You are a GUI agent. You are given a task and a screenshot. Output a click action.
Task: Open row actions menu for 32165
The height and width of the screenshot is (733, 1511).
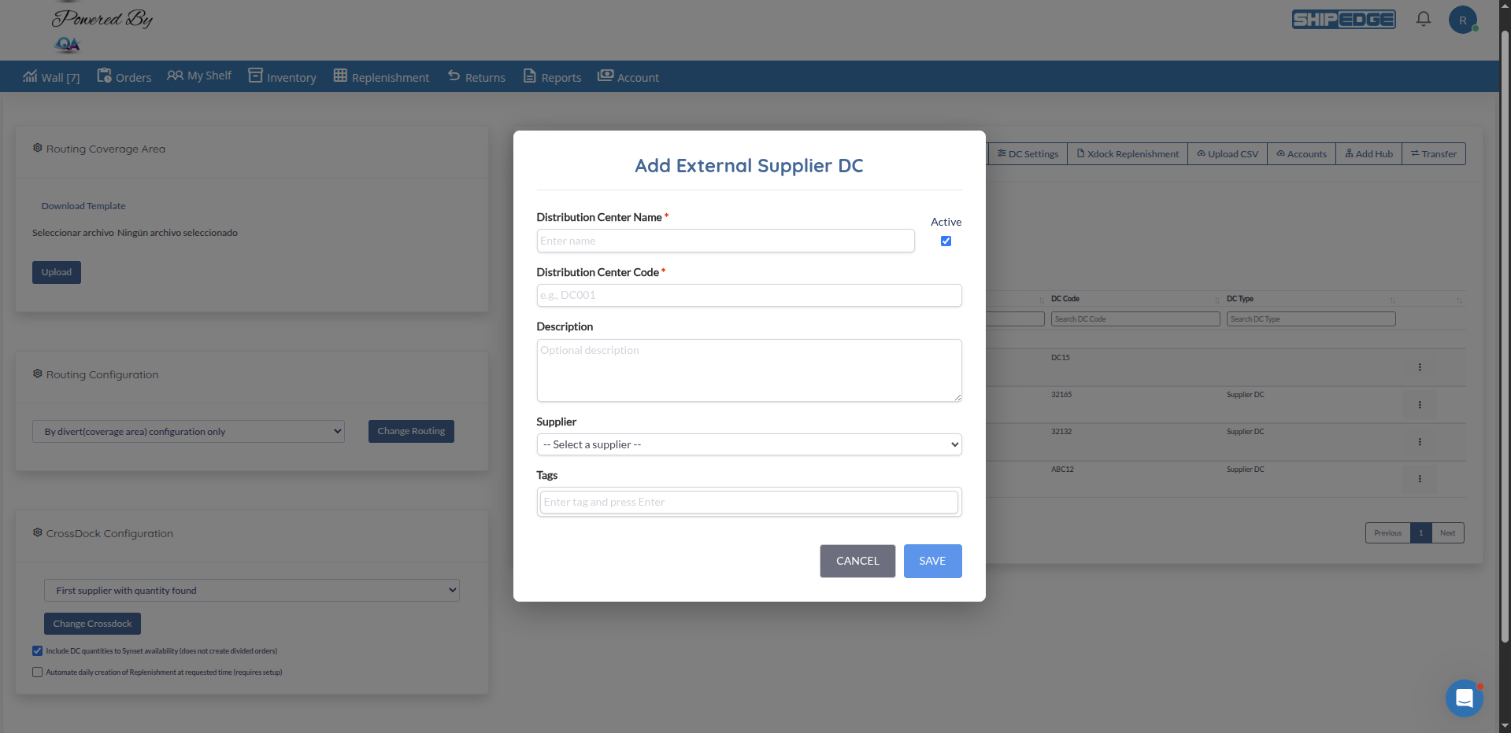coord(1420,405)
